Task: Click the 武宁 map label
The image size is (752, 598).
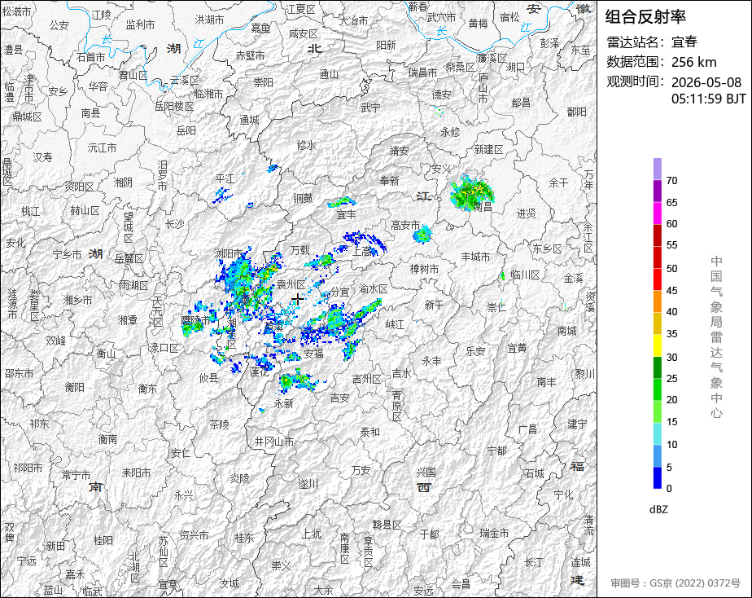Action: pyautogui.click(x=370, y=108)
